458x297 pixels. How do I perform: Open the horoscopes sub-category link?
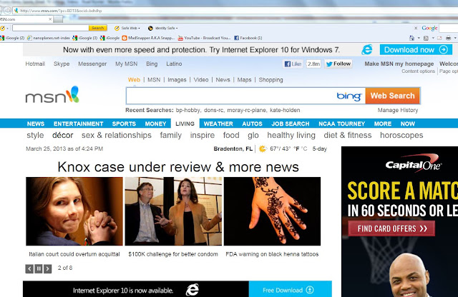point(401,135)
